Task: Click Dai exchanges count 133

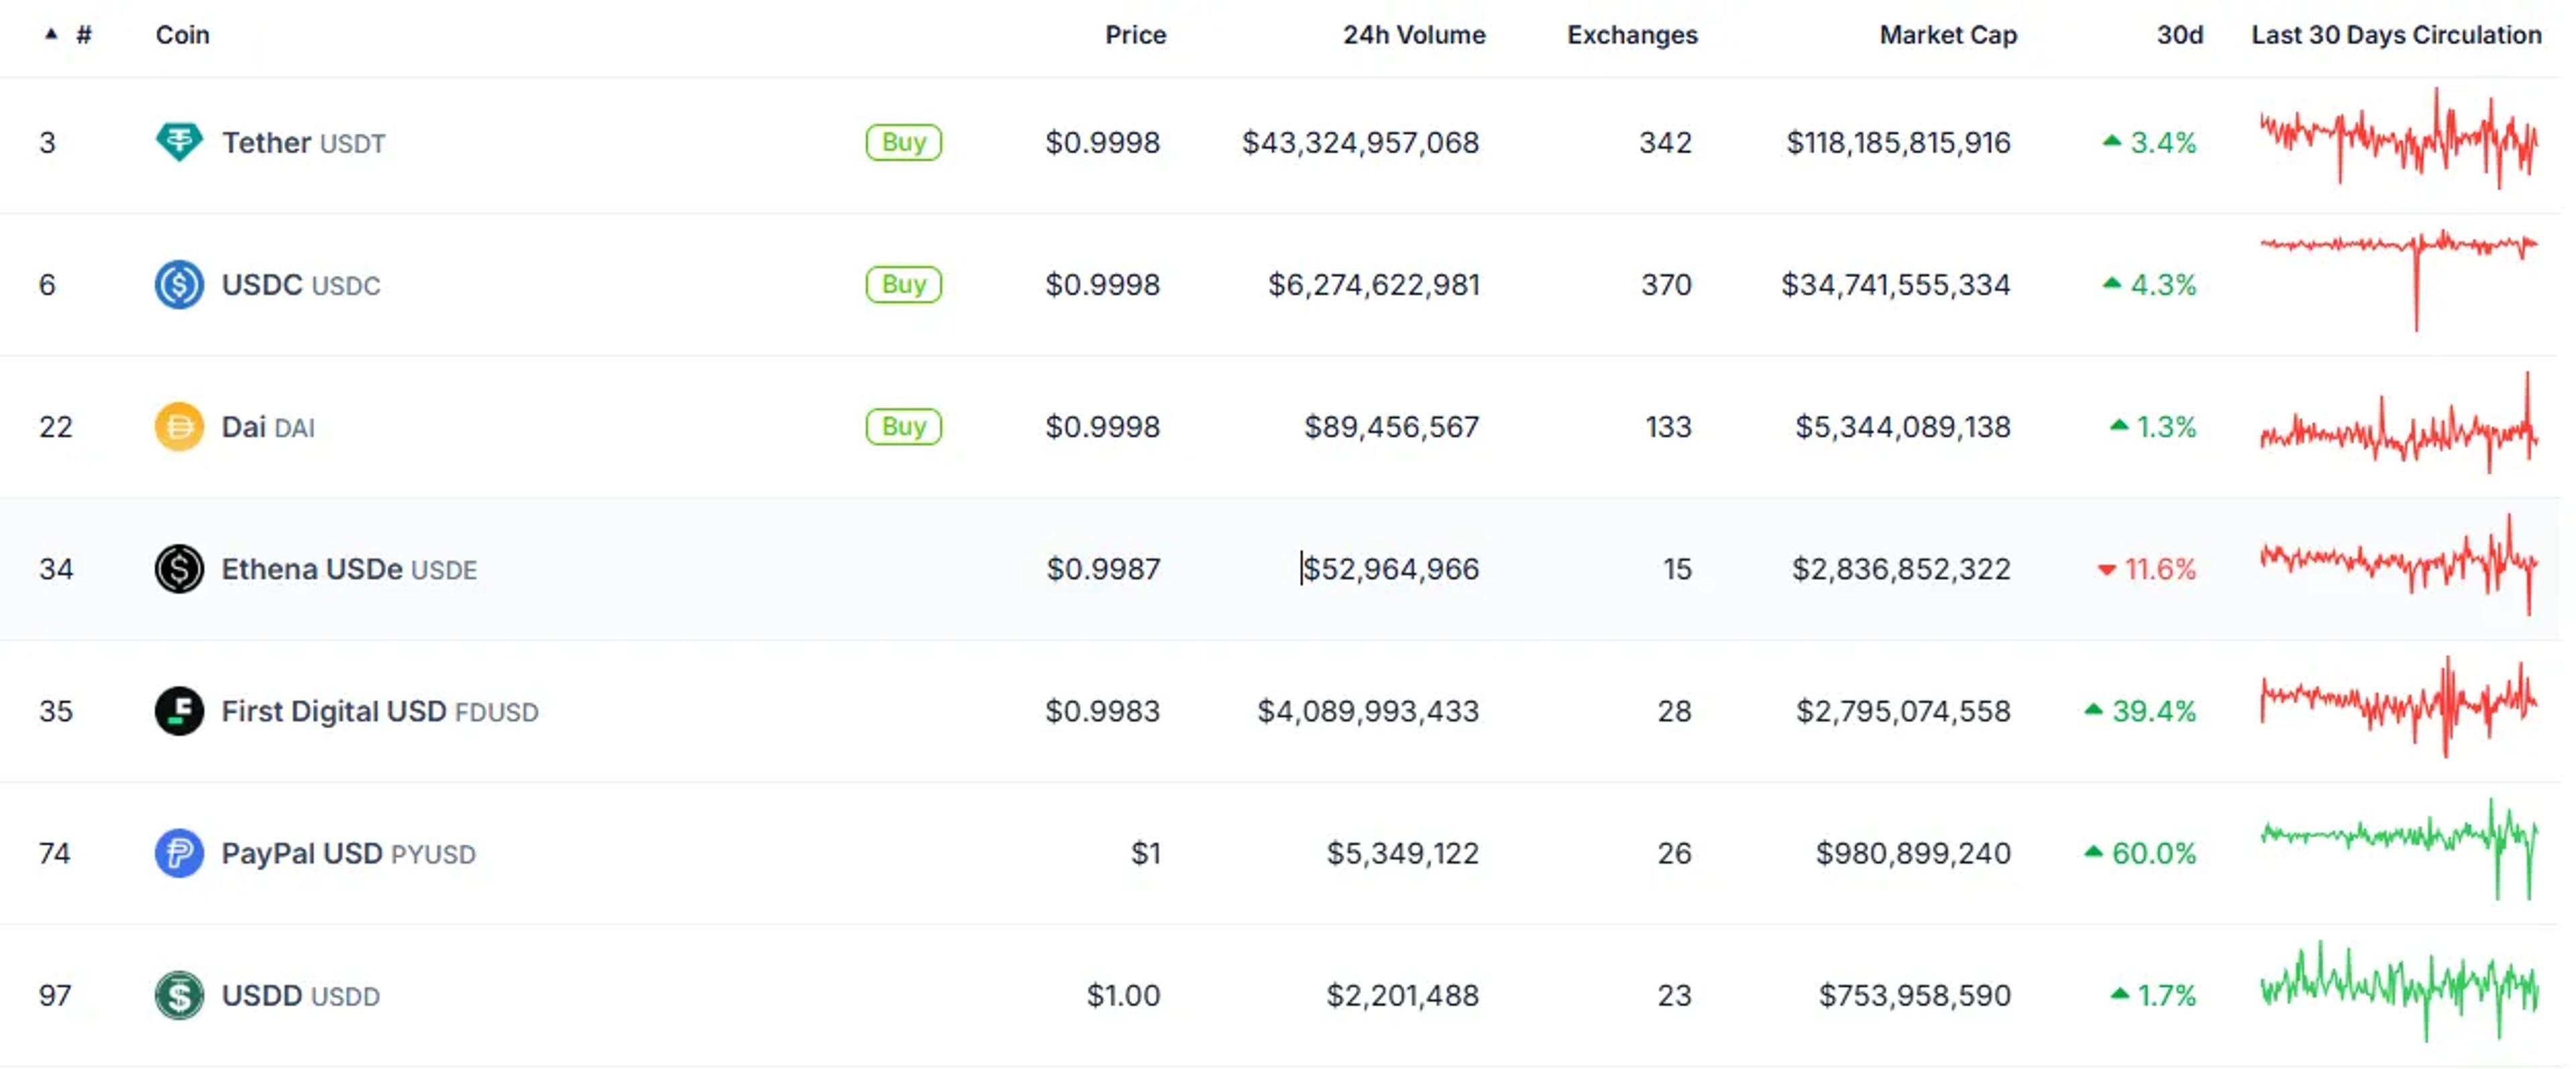Action: point(1668,427)
